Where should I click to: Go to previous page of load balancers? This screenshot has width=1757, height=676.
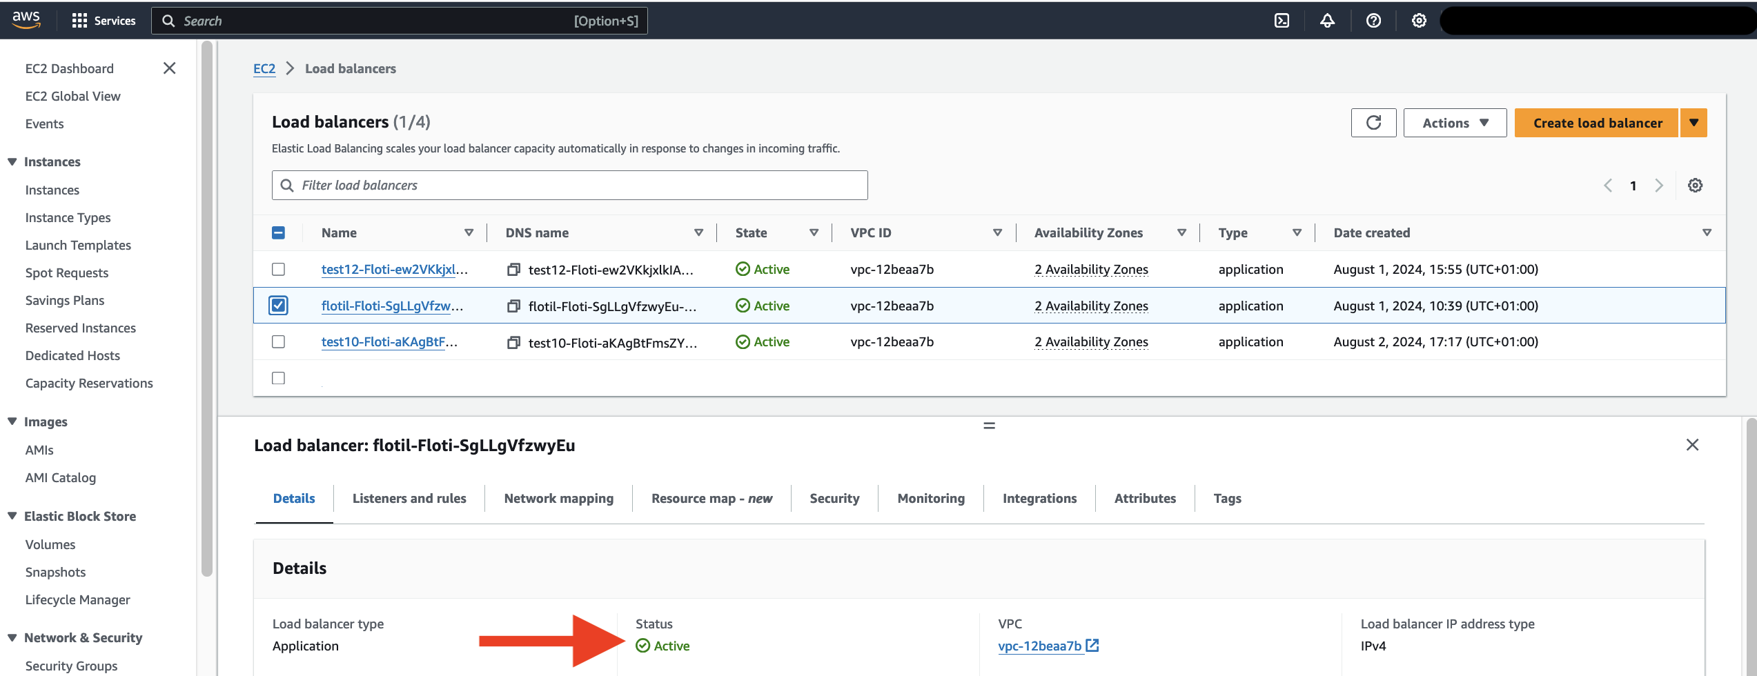click(1608, 186)
